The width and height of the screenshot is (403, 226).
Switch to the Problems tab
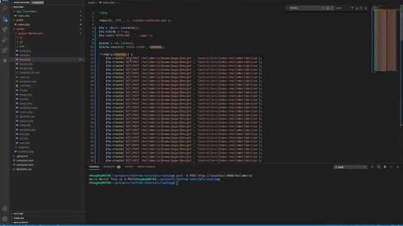[x=109, y=167]
